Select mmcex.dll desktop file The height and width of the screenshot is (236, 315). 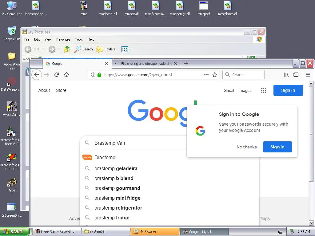tap(132, 8)
